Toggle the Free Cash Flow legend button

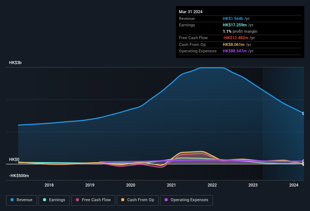point(93,200)
